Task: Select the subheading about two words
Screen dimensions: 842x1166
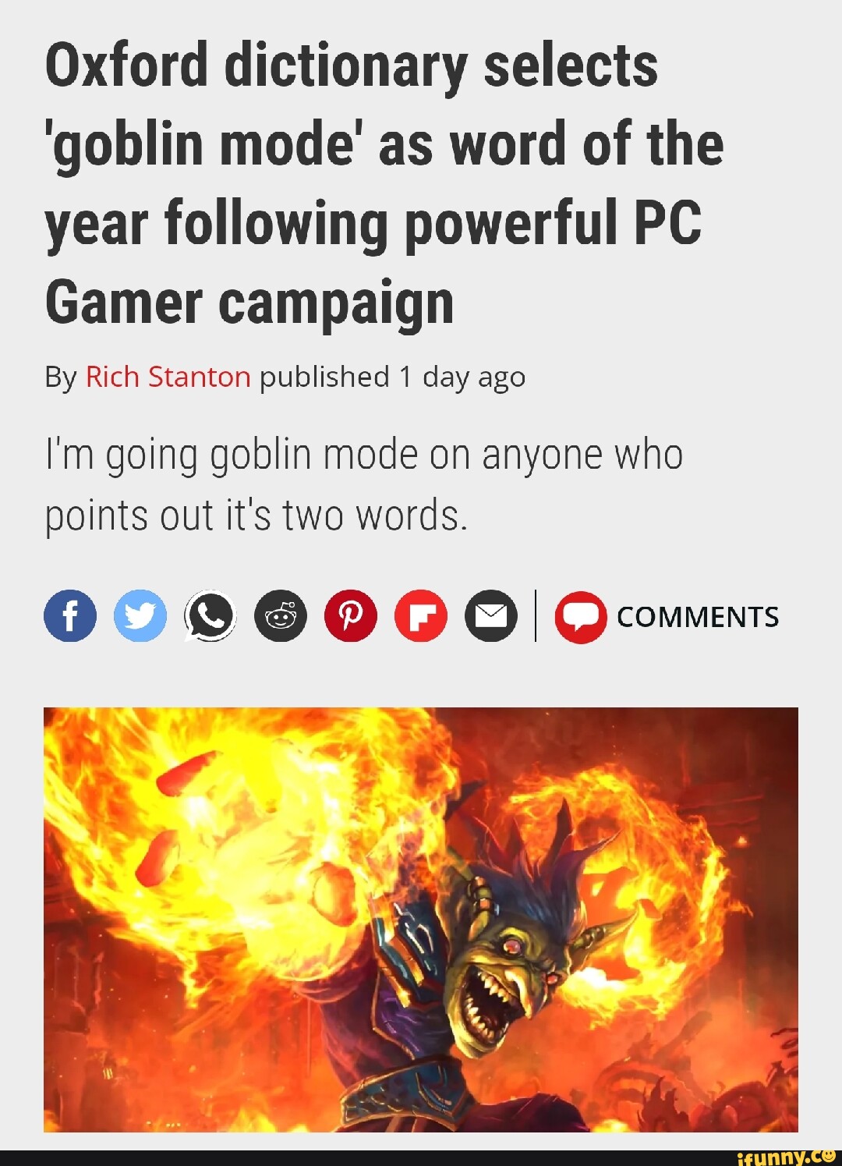Action: click(363, 485)
